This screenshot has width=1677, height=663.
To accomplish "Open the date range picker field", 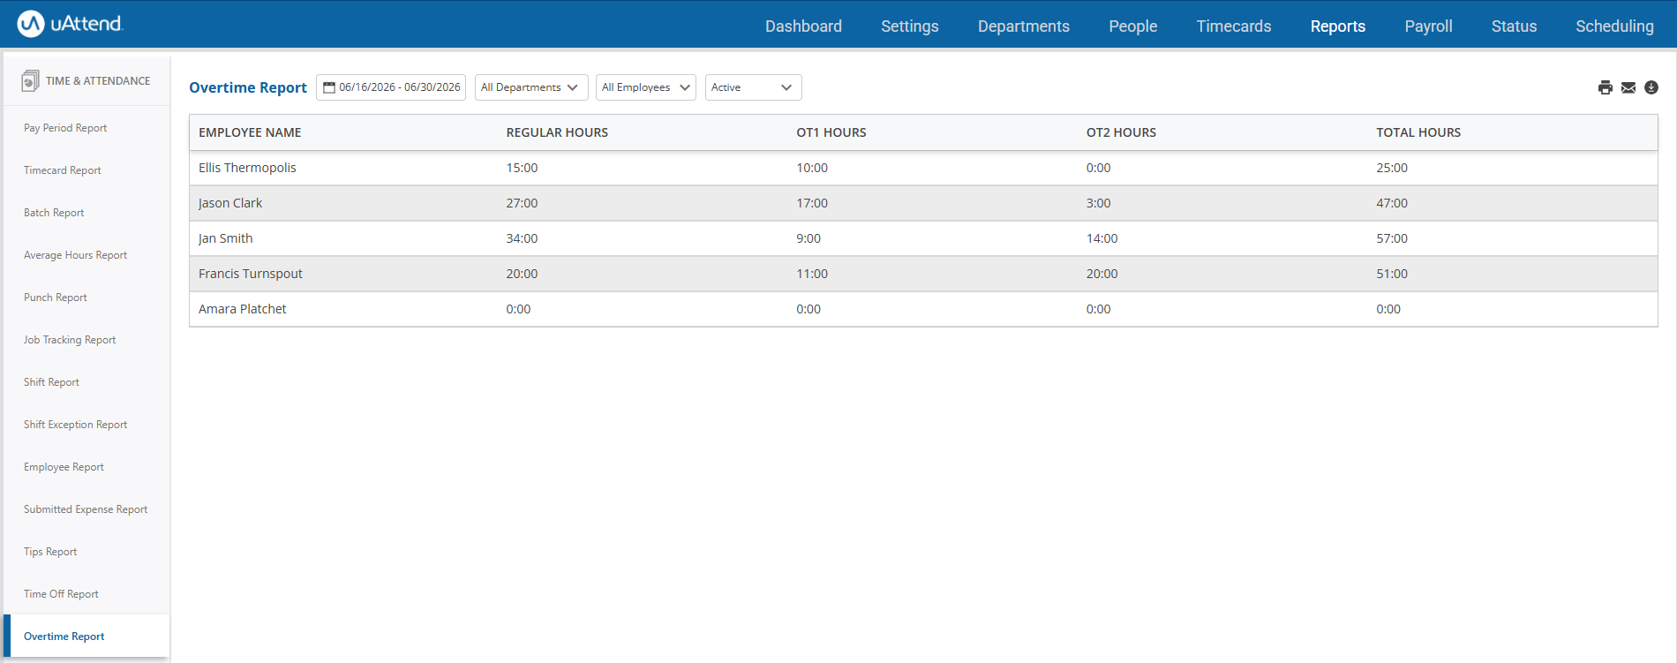I will click(391, 87).
